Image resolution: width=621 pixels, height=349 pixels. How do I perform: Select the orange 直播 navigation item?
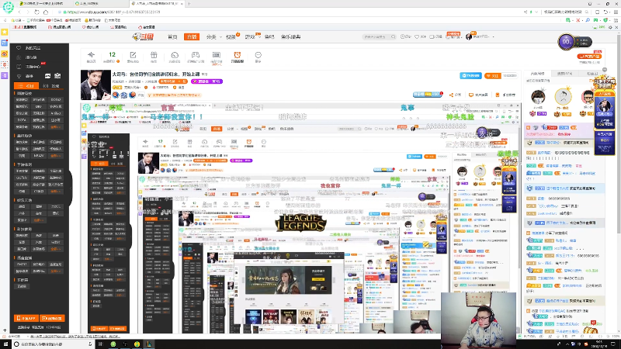tap(192, 36)
